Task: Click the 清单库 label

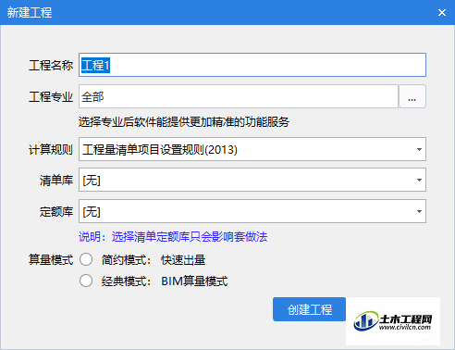Action: [x=56, y=180]
